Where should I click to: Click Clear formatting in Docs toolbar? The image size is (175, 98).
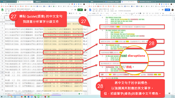160,13
